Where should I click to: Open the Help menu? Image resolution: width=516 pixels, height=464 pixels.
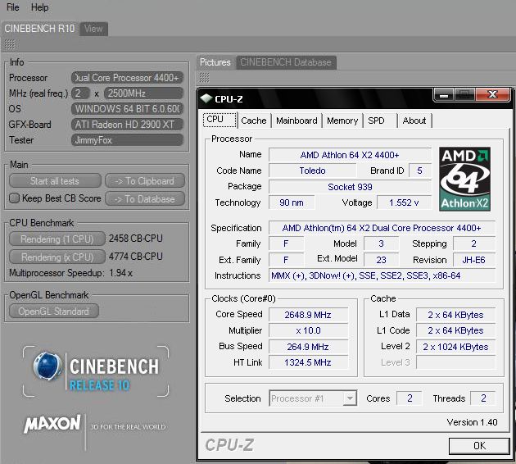coord(40,7)
